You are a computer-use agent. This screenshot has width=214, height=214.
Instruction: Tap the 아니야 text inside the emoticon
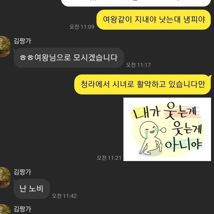[184, 145]
